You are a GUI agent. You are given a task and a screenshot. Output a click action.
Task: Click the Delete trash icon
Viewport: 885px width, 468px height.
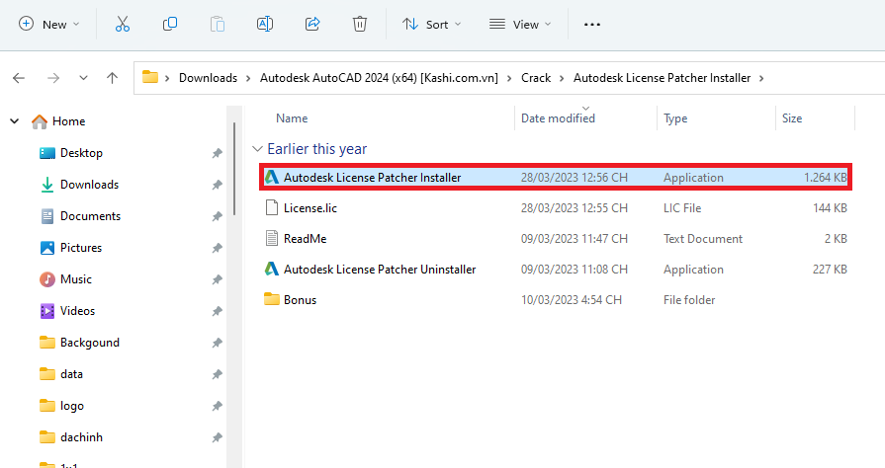coord(360,24)
